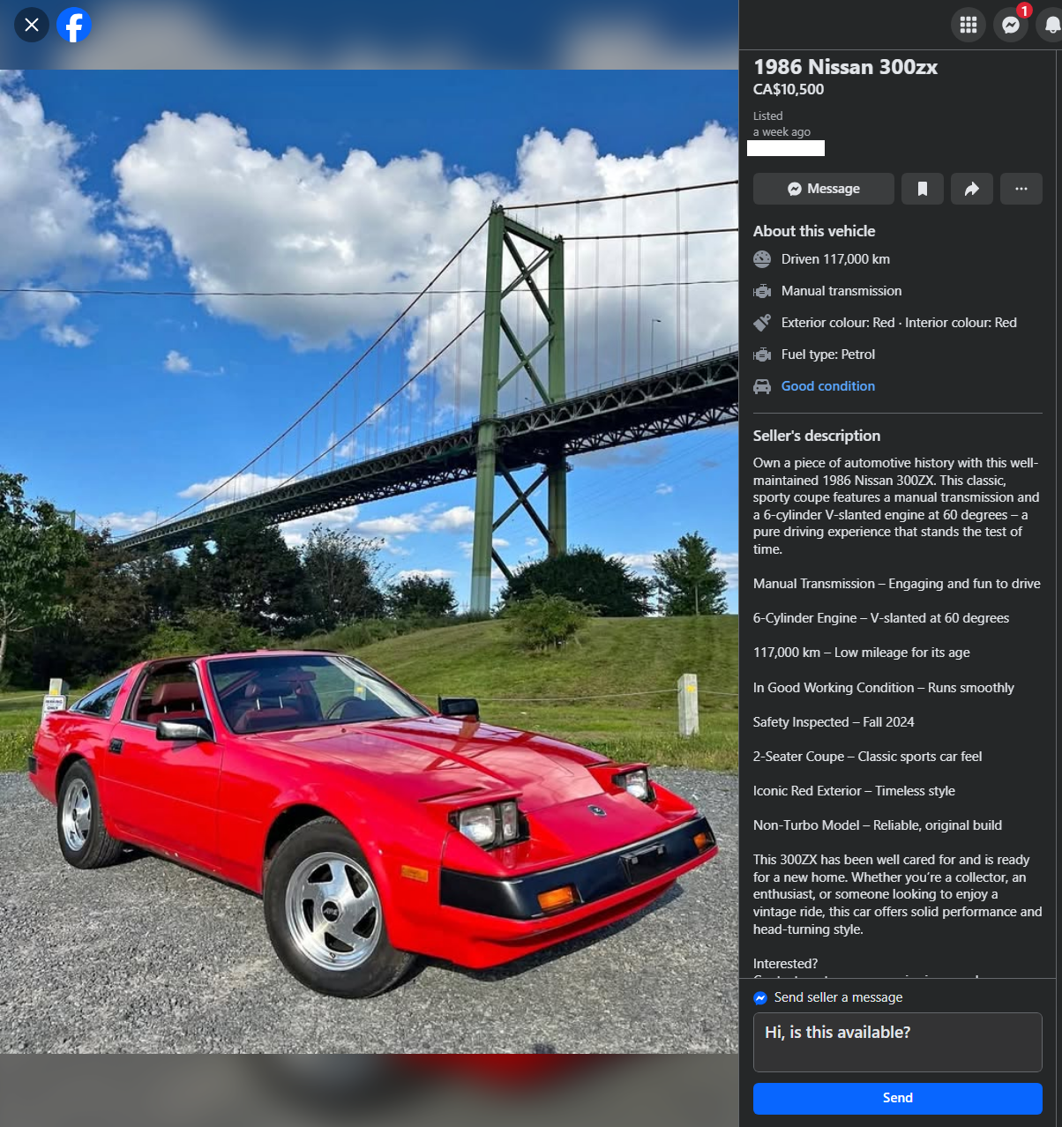Screen dimensions: 1062x1127
Task: Open the notifications bell icon
Action: (x=1051, y=25)
